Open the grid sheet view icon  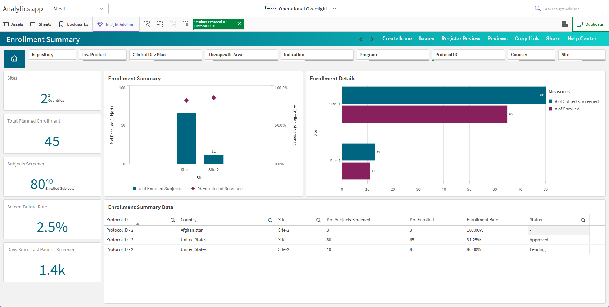coord(565,24)
